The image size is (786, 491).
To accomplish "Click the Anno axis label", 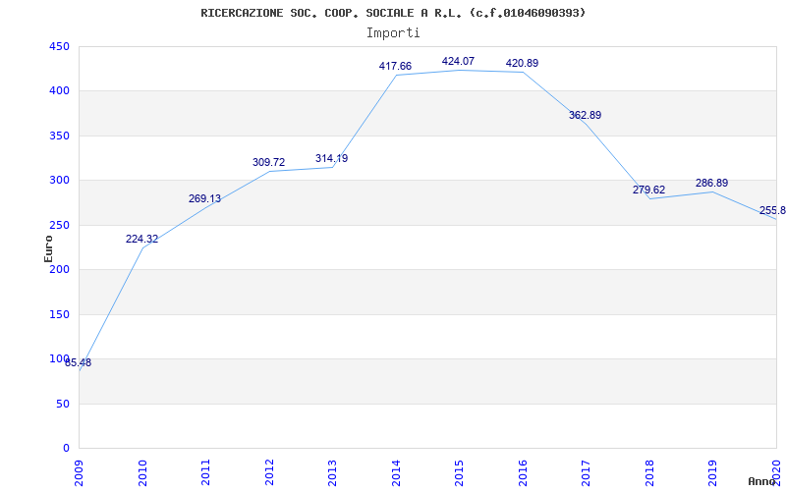I will click(762, 481).
